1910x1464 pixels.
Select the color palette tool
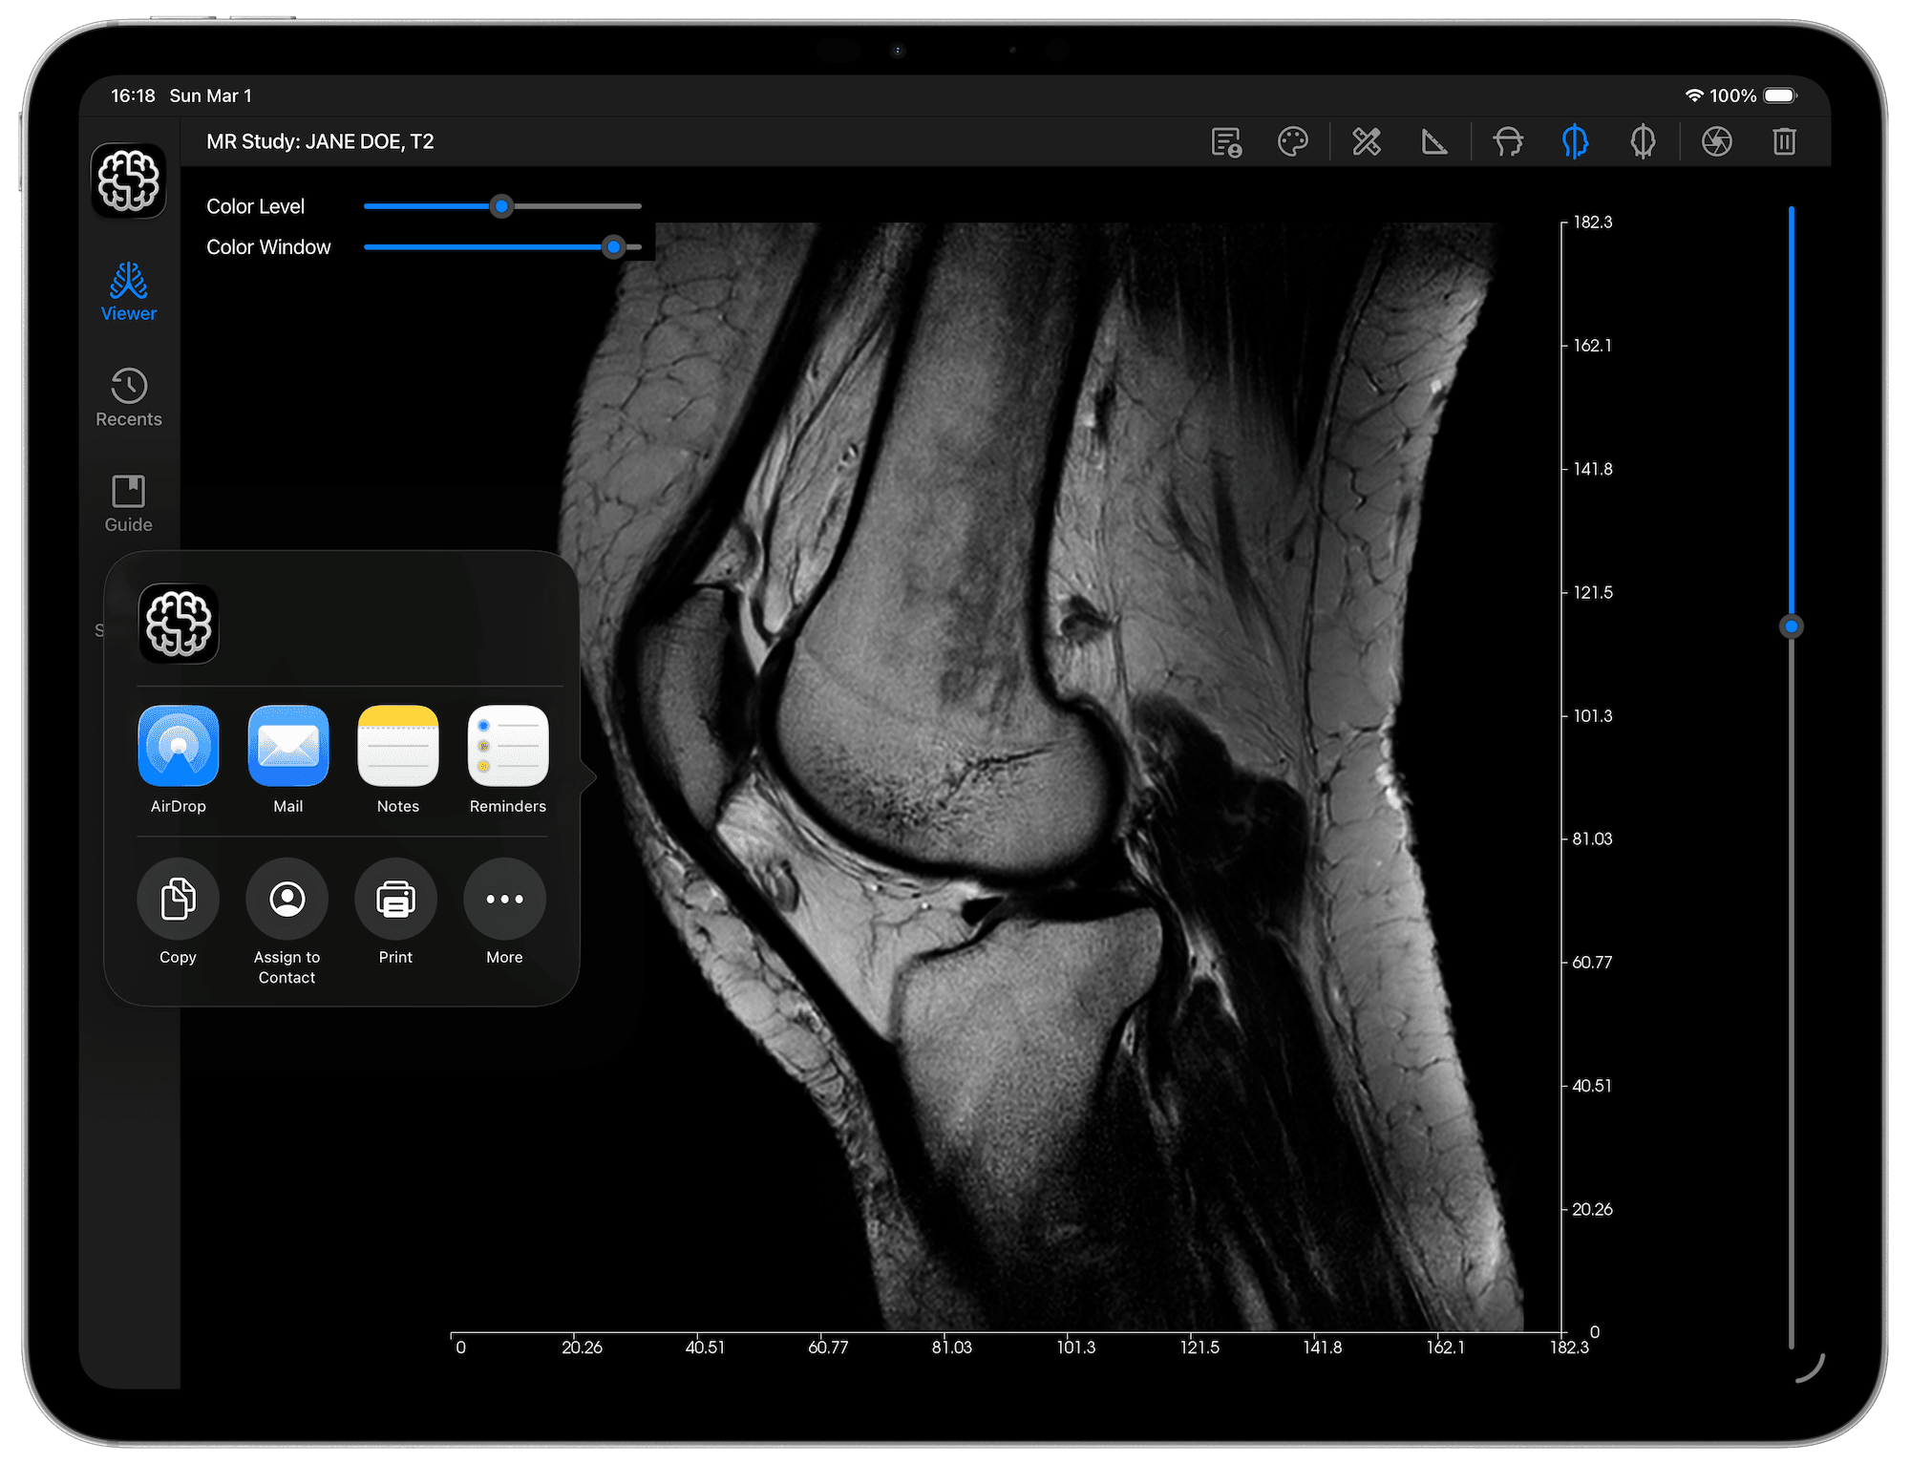click(x=1292, y=141)
